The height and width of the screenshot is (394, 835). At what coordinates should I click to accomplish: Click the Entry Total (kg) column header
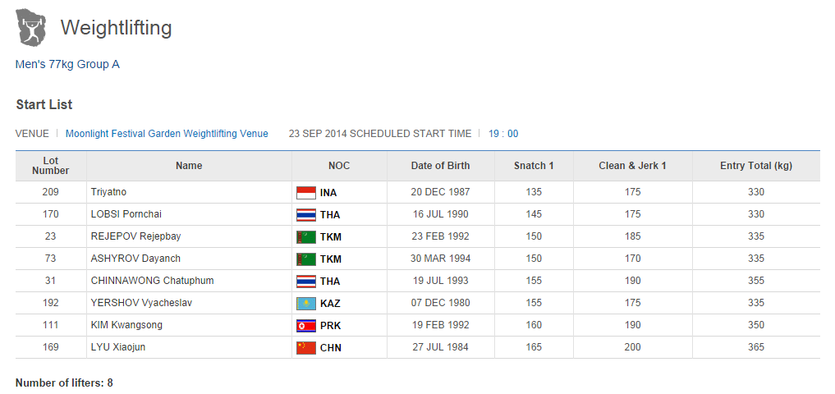click(x=755, y=166)
